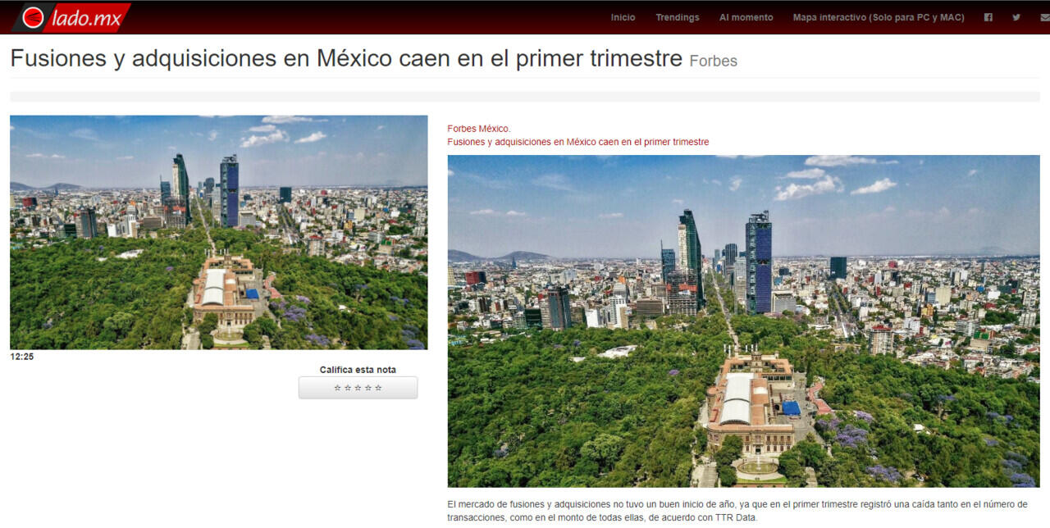Go to the Inicio page
Image resolution: width=1050 pixels, height=528 pixels.
pyautogui.click(x=623, y=17)
